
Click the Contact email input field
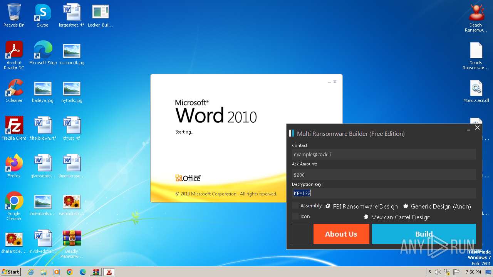(384, 154)
